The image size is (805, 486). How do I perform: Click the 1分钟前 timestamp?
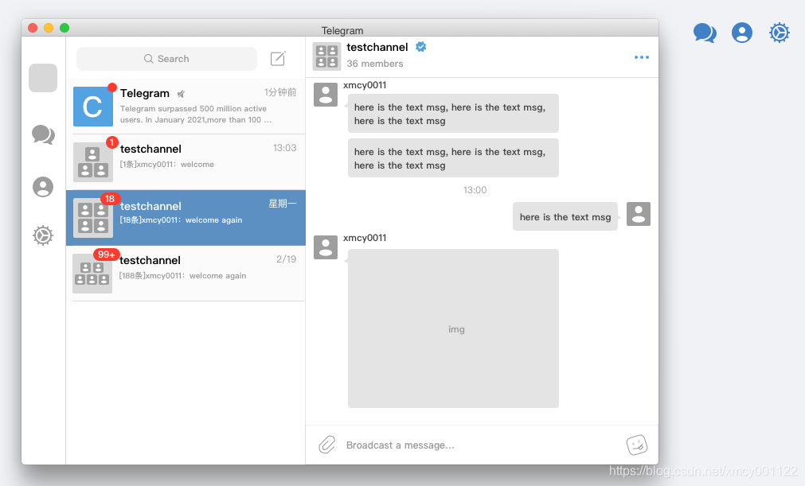click(x=280, y=92)
